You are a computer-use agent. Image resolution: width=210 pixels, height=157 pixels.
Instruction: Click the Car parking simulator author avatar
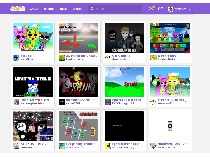coord(62,146)
